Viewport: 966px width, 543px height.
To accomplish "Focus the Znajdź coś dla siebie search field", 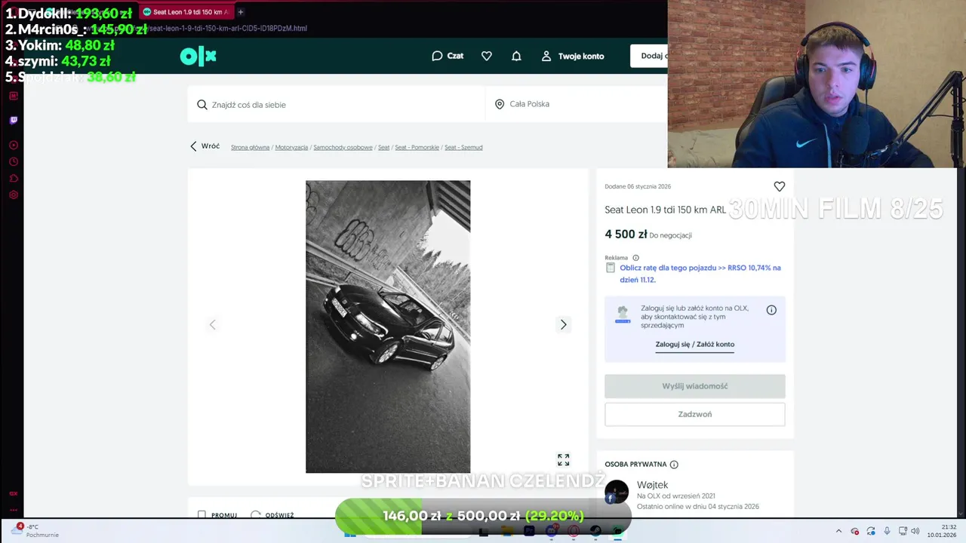I will 336,105.
